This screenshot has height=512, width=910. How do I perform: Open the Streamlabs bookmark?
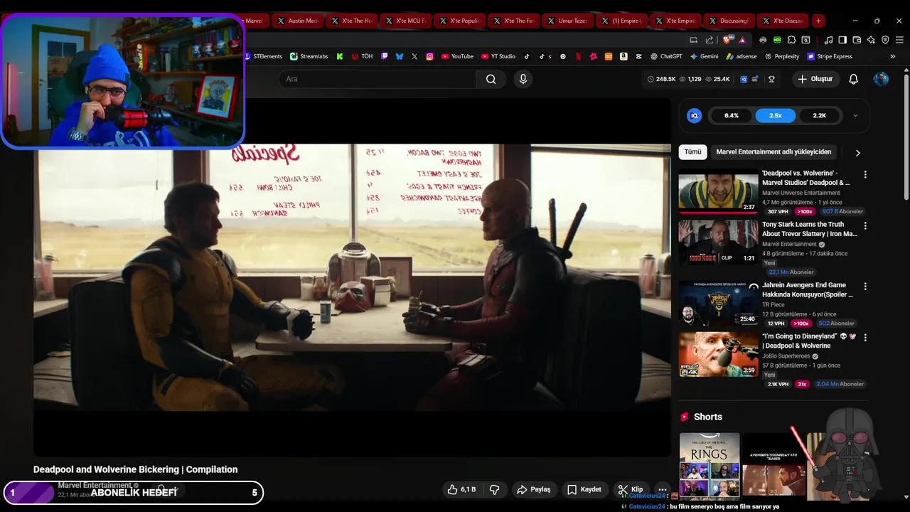pyautogui.click(x=309, y=56)
